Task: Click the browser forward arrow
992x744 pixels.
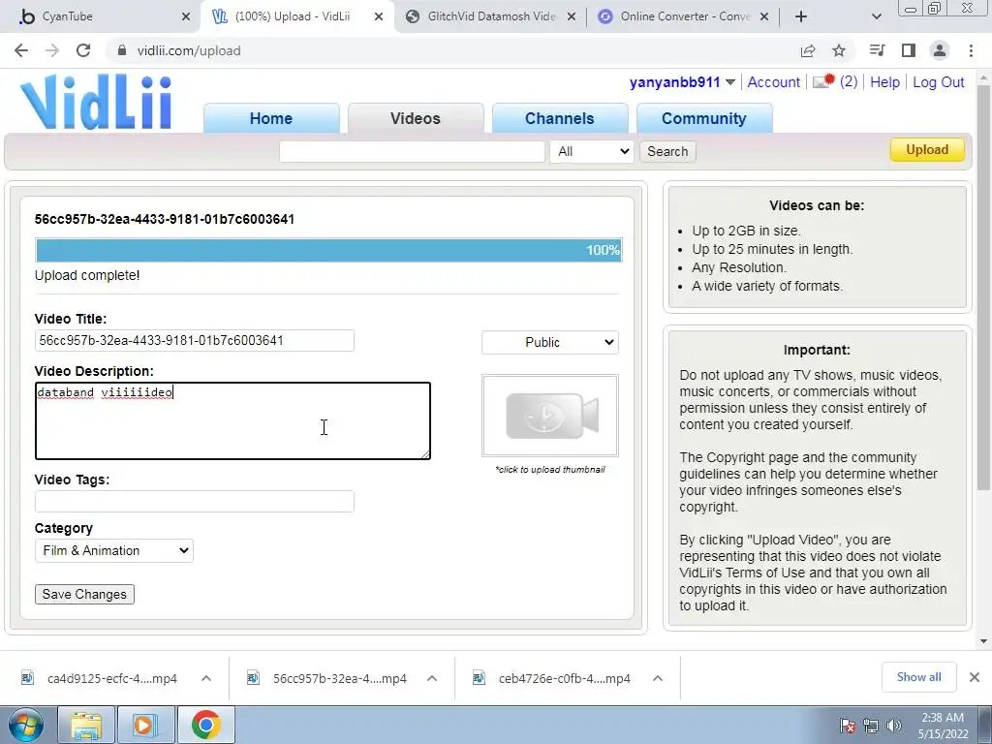Action: [x=52, y=50]
